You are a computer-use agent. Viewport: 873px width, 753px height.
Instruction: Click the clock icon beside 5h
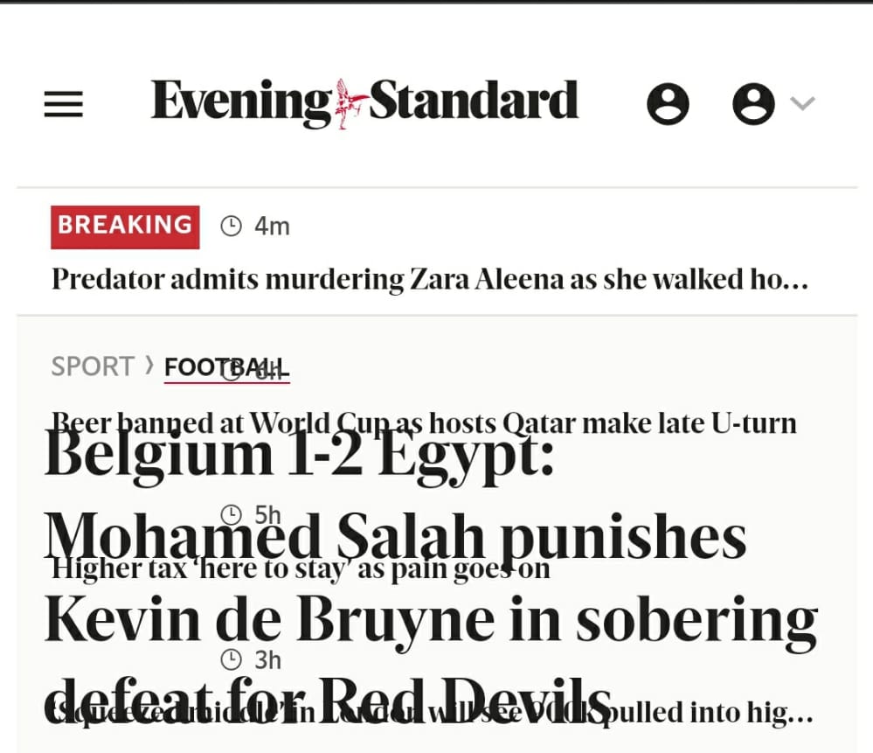[231, 512]
